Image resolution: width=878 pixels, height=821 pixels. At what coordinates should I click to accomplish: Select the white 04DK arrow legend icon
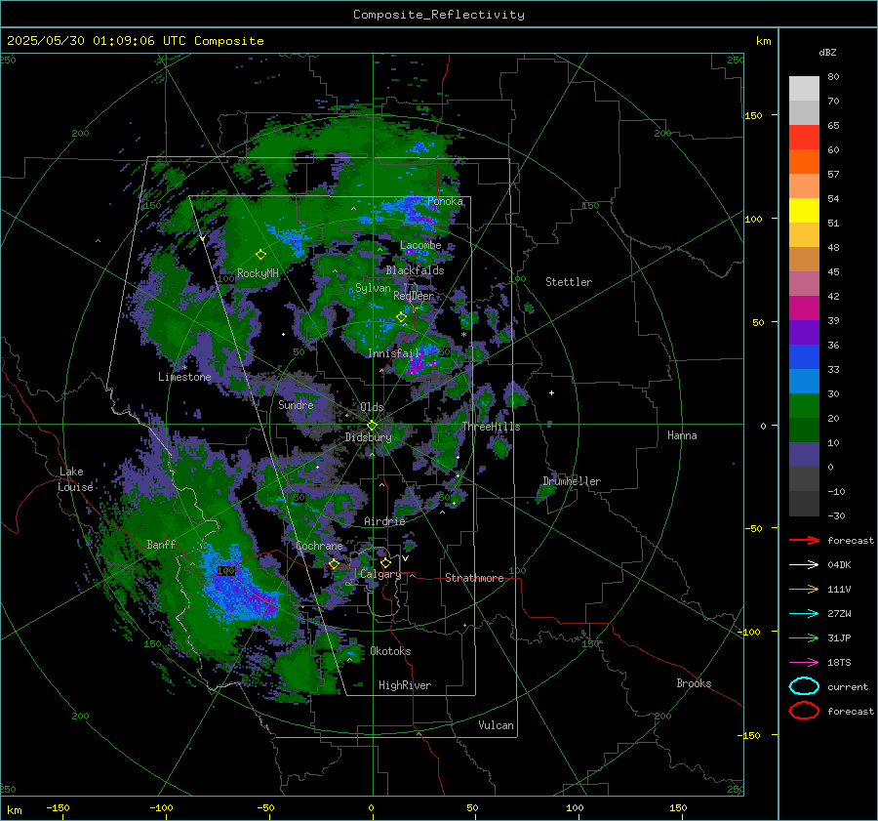coord(804,564)
